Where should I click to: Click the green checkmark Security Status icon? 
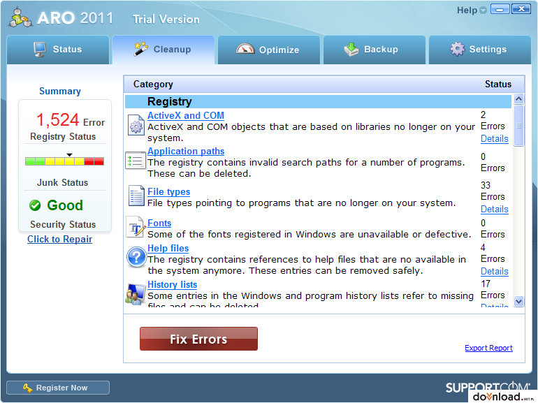pos(35,205)
